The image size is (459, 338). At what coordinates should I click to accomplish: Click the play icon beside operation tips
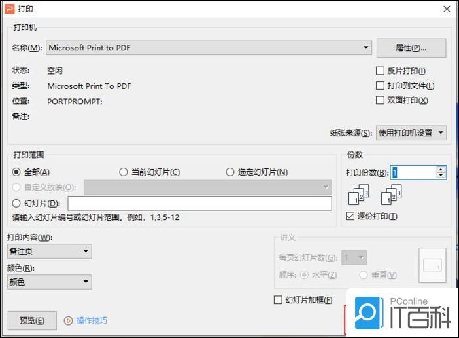[68, 321]
